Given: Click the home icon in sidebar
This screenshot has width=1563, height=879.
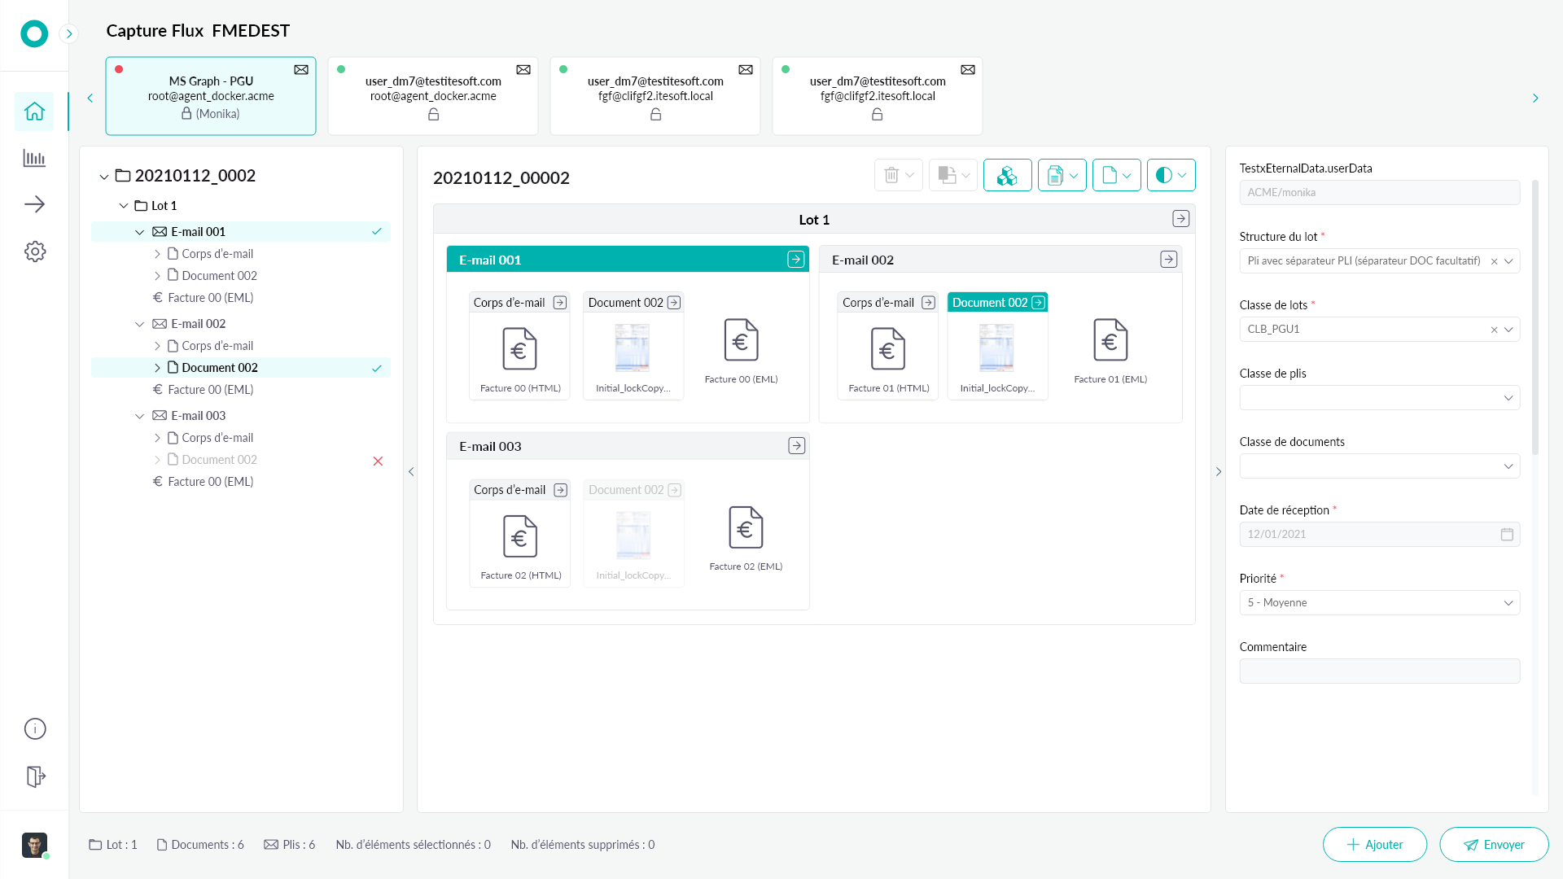Looking at the screenshot, I should pos(34,112).
